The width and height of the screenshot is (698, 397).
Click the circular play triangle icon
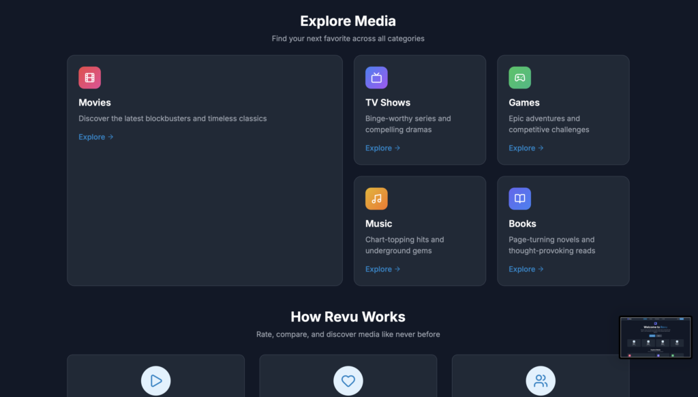tap(155, 381)
